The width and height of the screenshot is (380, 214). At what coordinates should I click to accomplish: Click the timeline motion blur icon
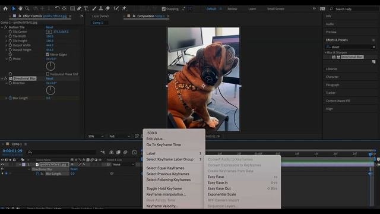pos(125,152)
